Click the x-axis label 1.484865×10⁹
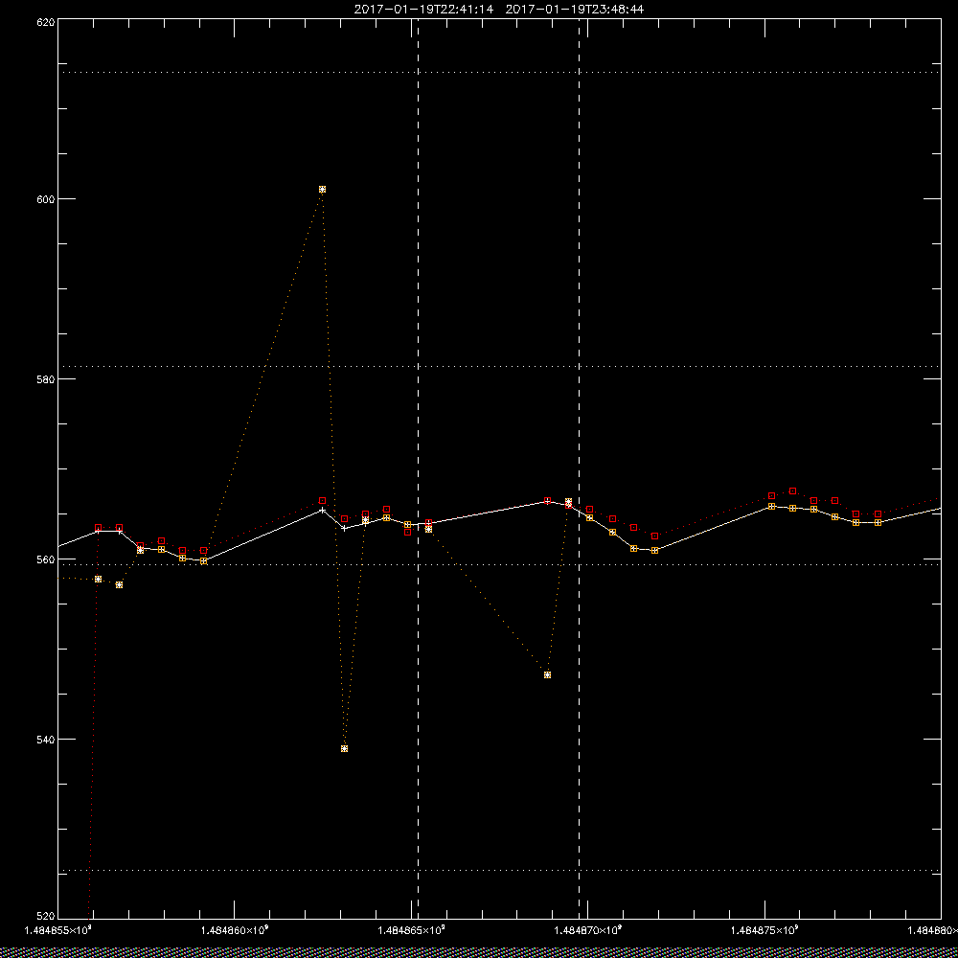This screenshot has height=958, width=958. 412,930
